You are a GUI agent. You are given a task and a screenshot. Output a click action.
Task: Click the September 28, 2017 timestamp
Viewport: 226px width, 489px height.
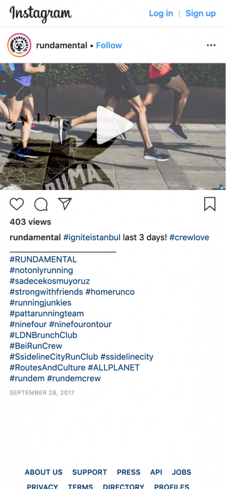pyautogui.click(x=42, y=393)
